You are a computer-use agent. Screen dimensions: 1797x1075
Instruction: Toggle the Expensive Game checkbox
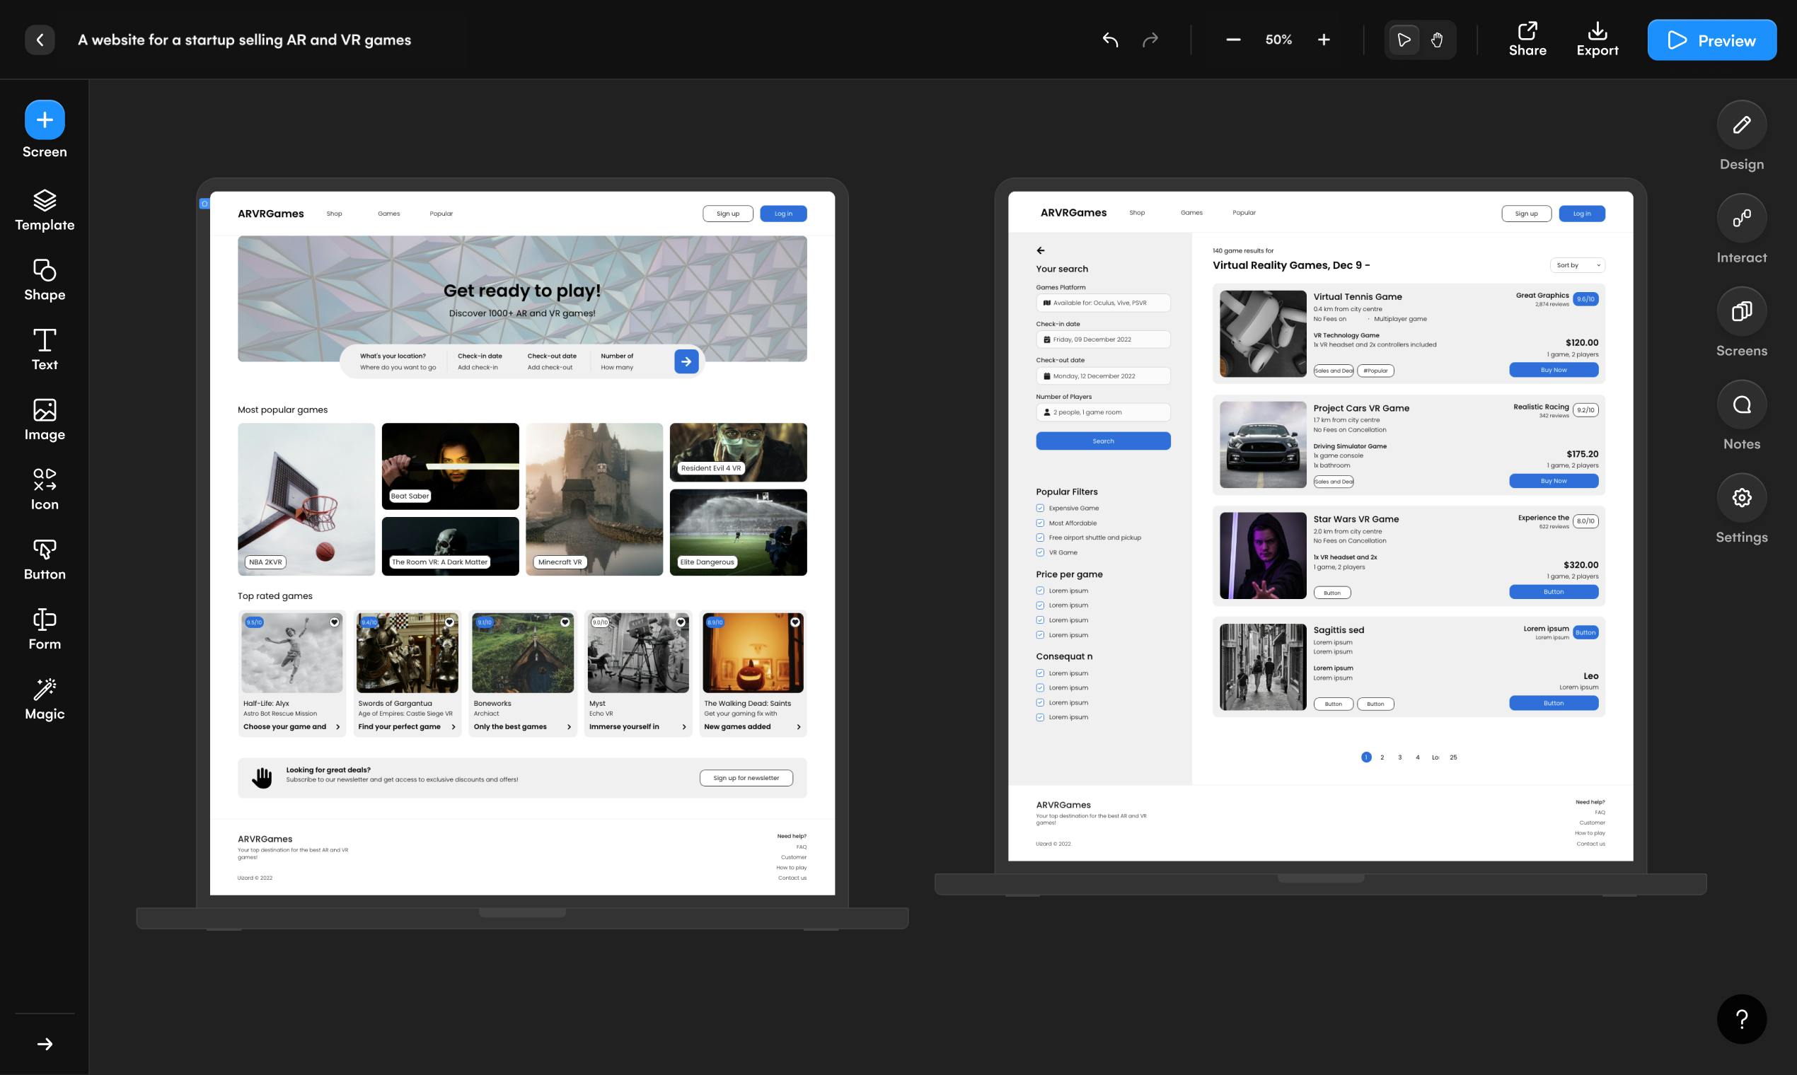[x=1040, y=508]
